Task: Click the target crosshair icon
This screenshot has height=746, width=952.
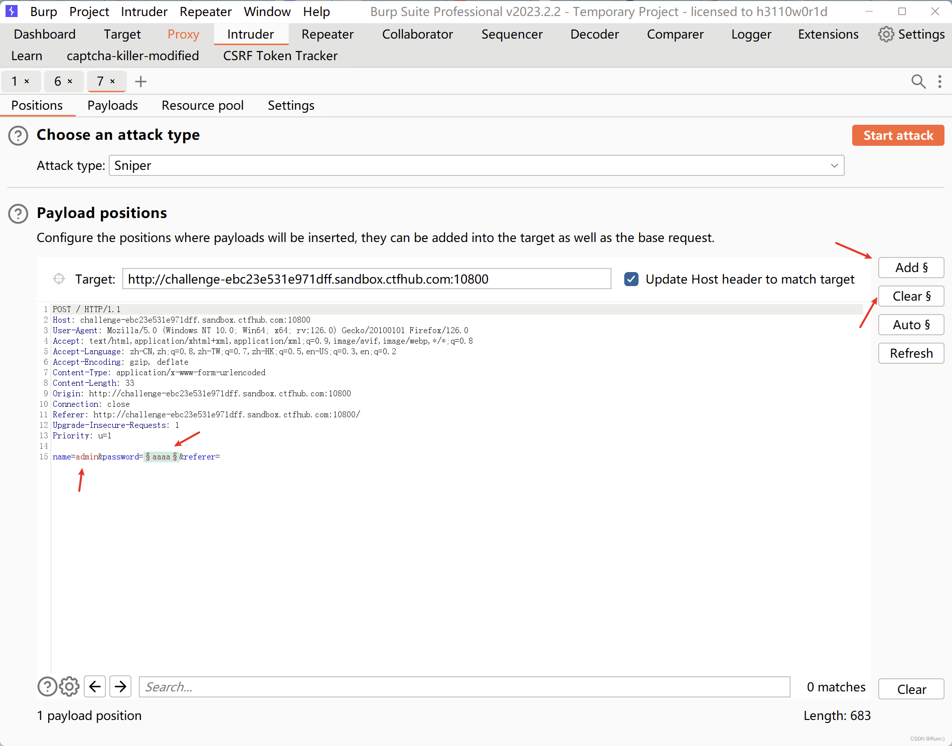Action: [59, 279]
